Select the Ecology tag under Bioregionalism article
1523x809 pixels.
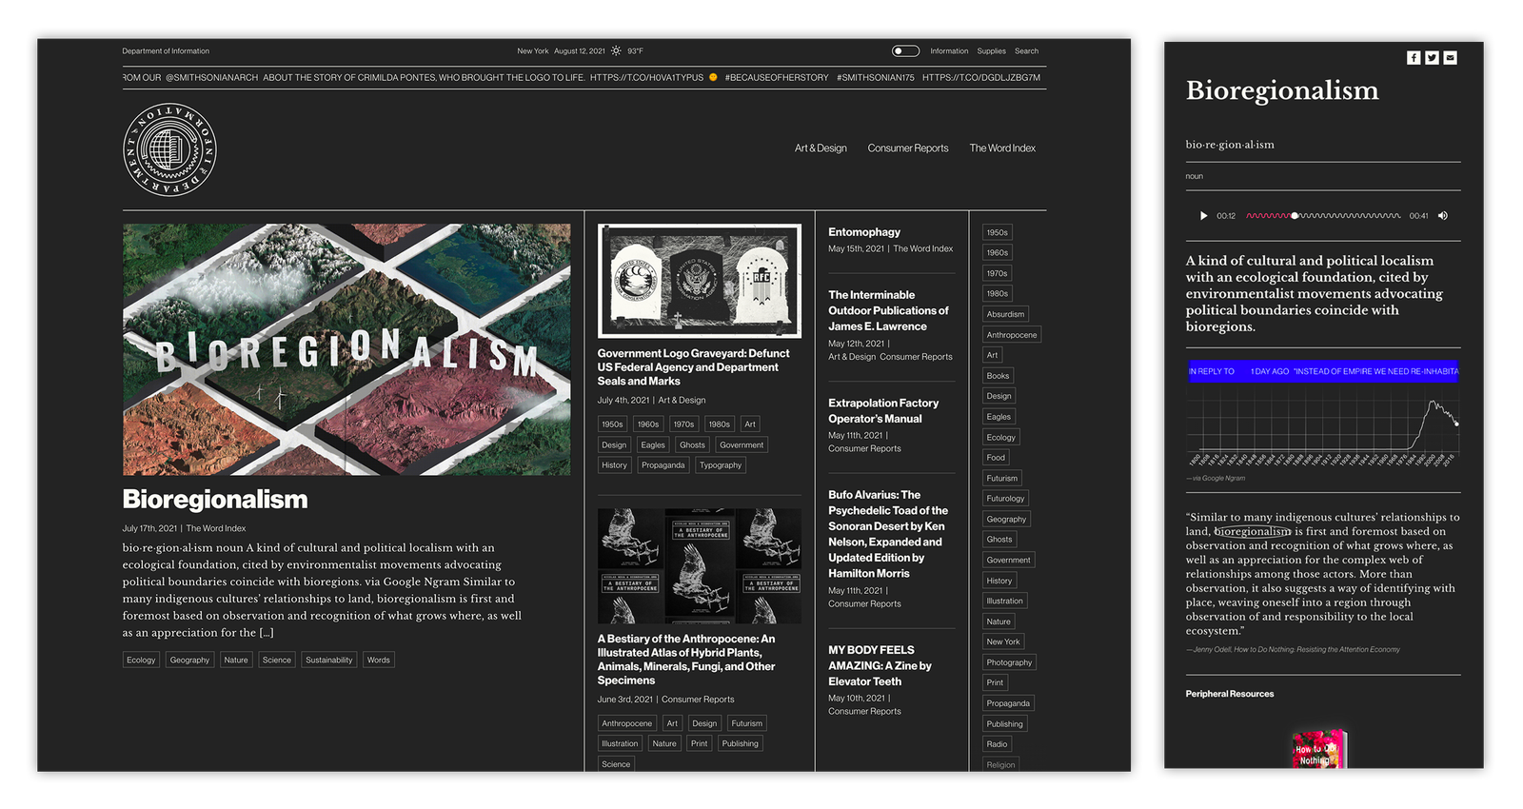coord(141,660)
